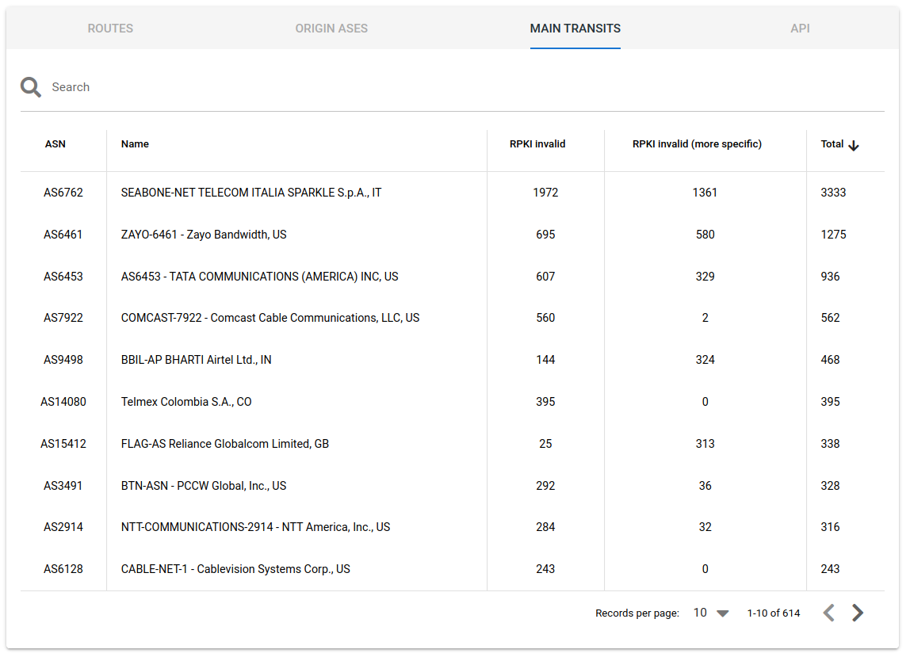Click AS6128 cell
The image size is (910, 661).
pyautogui.click(x=63, y=569)
